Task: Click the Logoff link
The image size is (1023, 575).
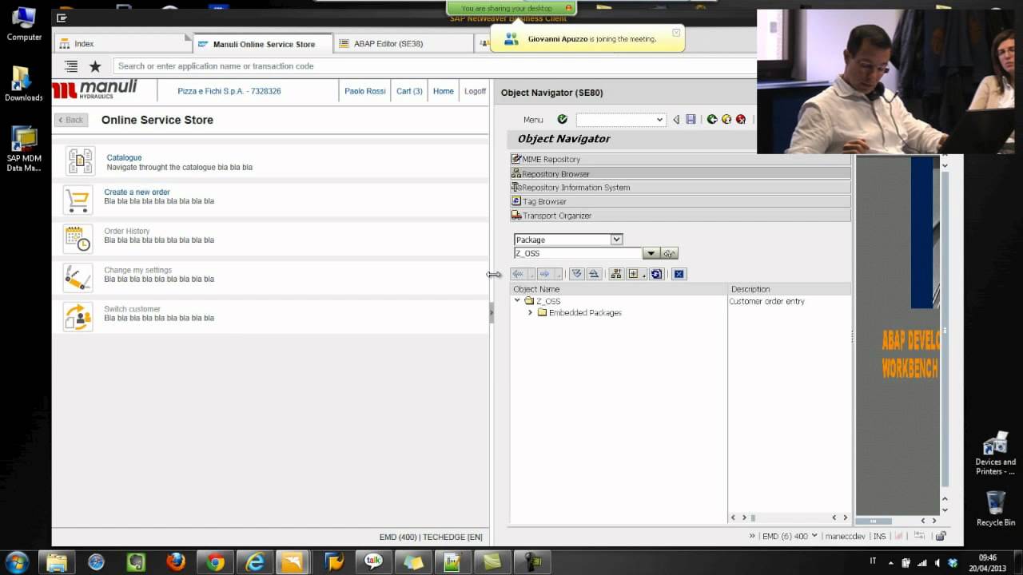Action: [x=475, y=91]
